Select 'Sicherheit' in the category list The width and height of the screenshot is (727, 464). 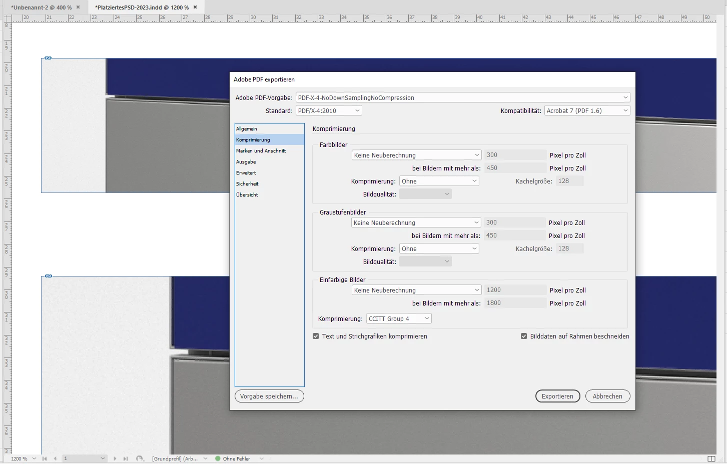[x=269, y=184]
